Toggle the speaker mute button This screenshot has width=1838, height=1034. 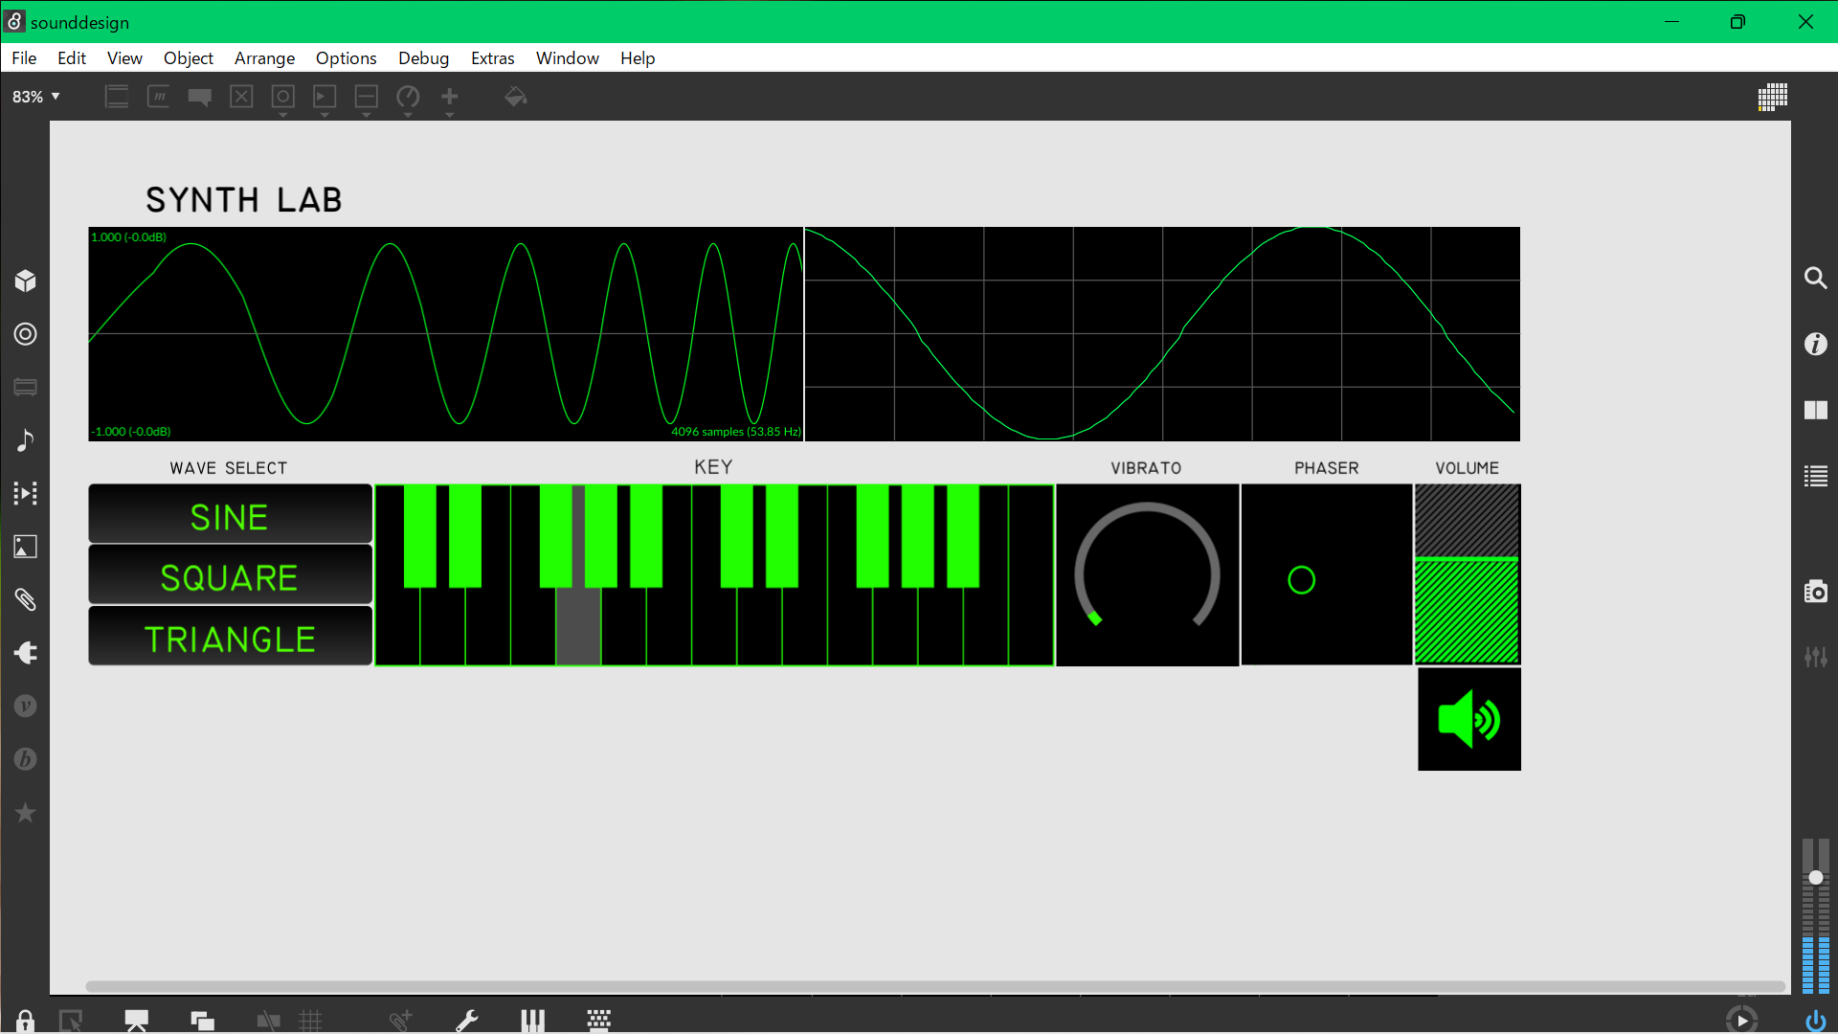coord(1468,720)
